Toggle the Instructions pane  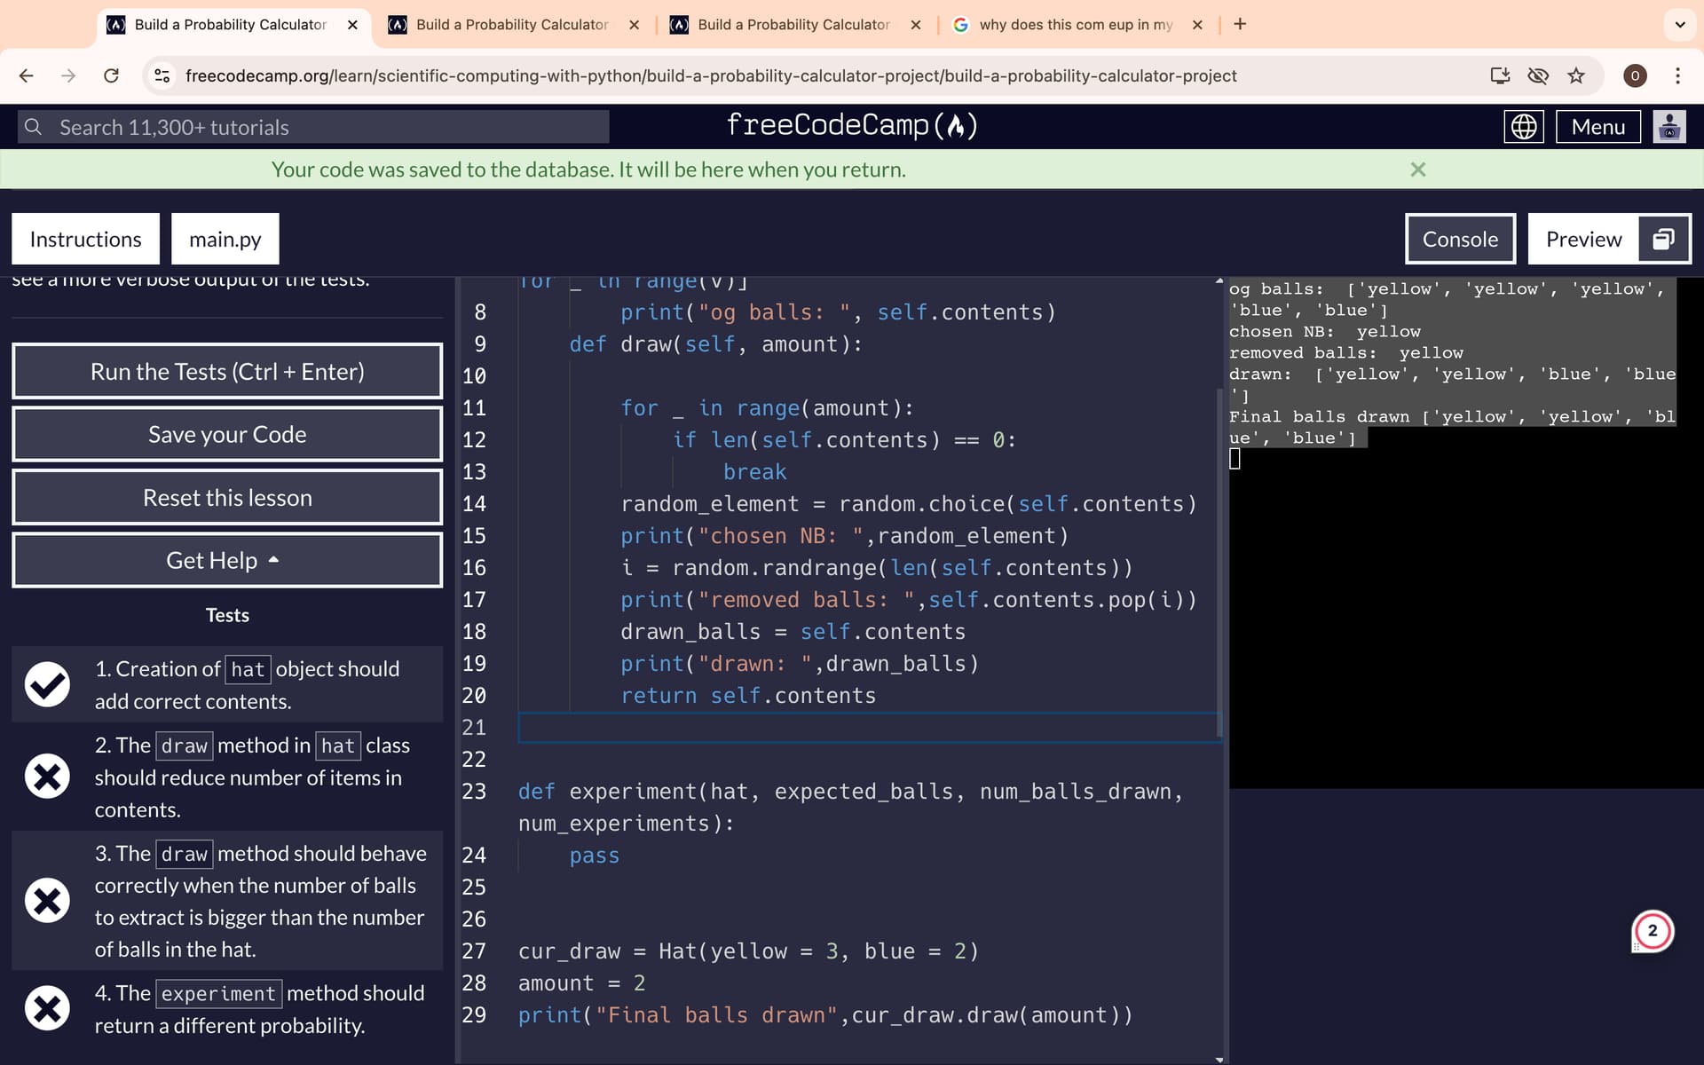pyautogui.click(x=85, y=239)
